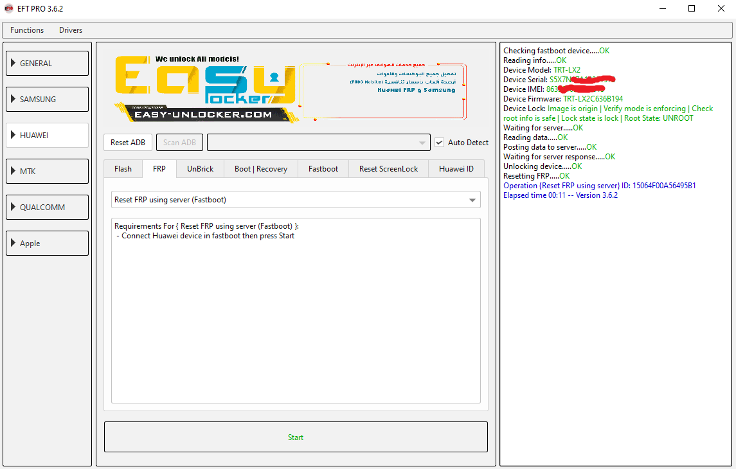The height and width of the screenshot is (469, 736).
Task: Click the Scan ADB button
Action: [x=179, y=143]
